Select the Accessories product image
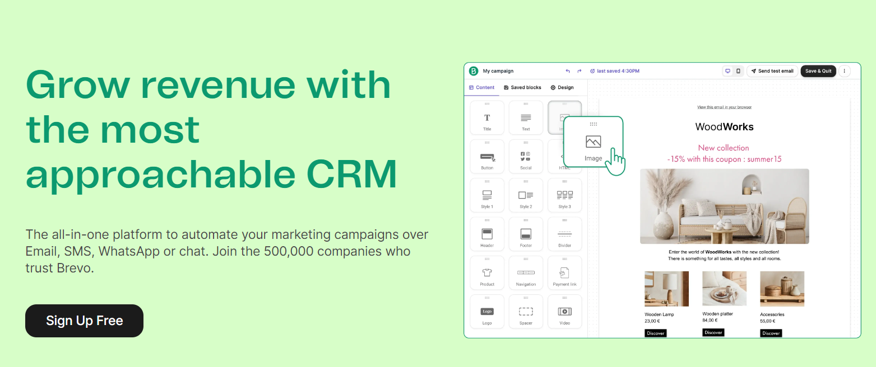876x367 pixels. pos(782,289)
